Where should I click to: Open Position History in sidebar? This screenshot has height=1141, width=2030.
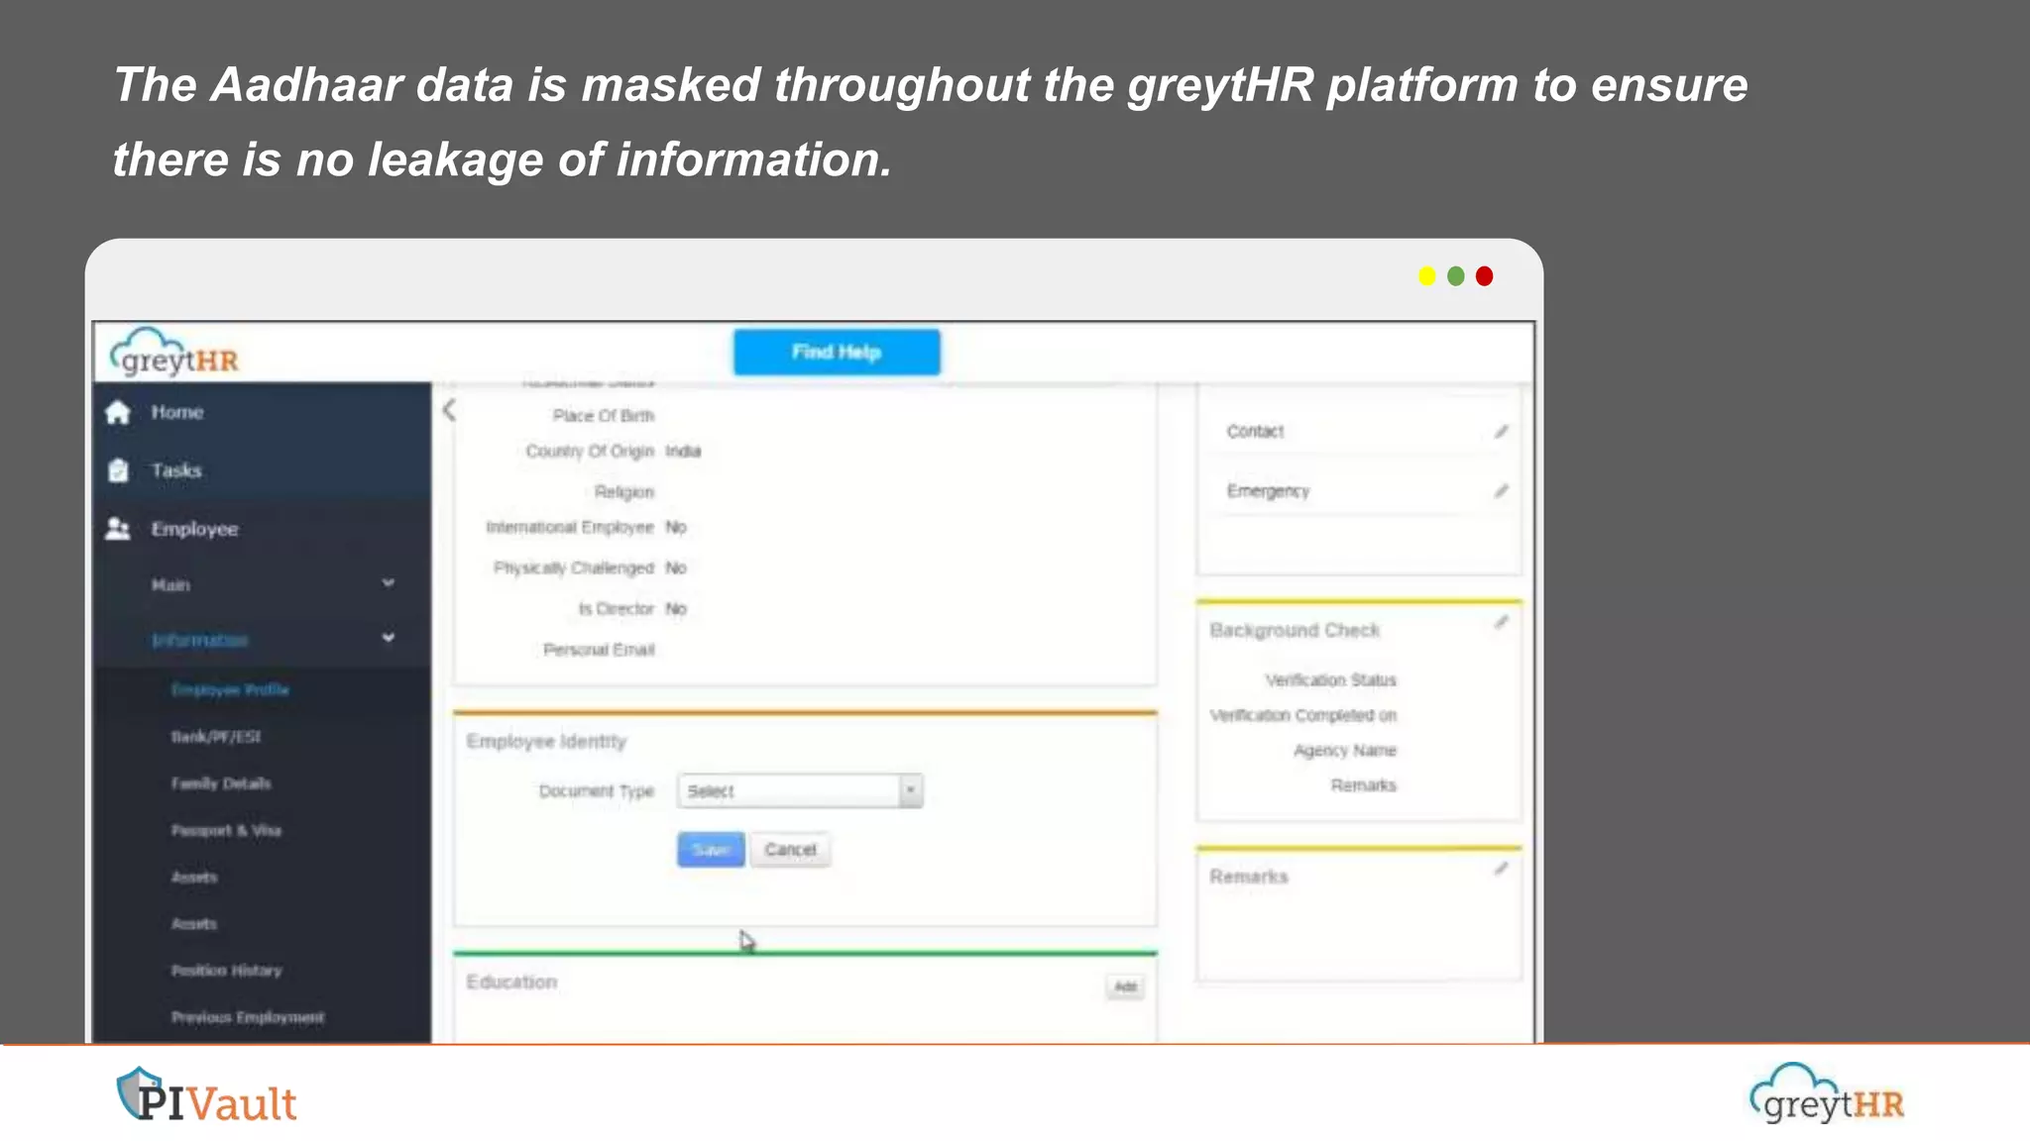pos(226,971)
